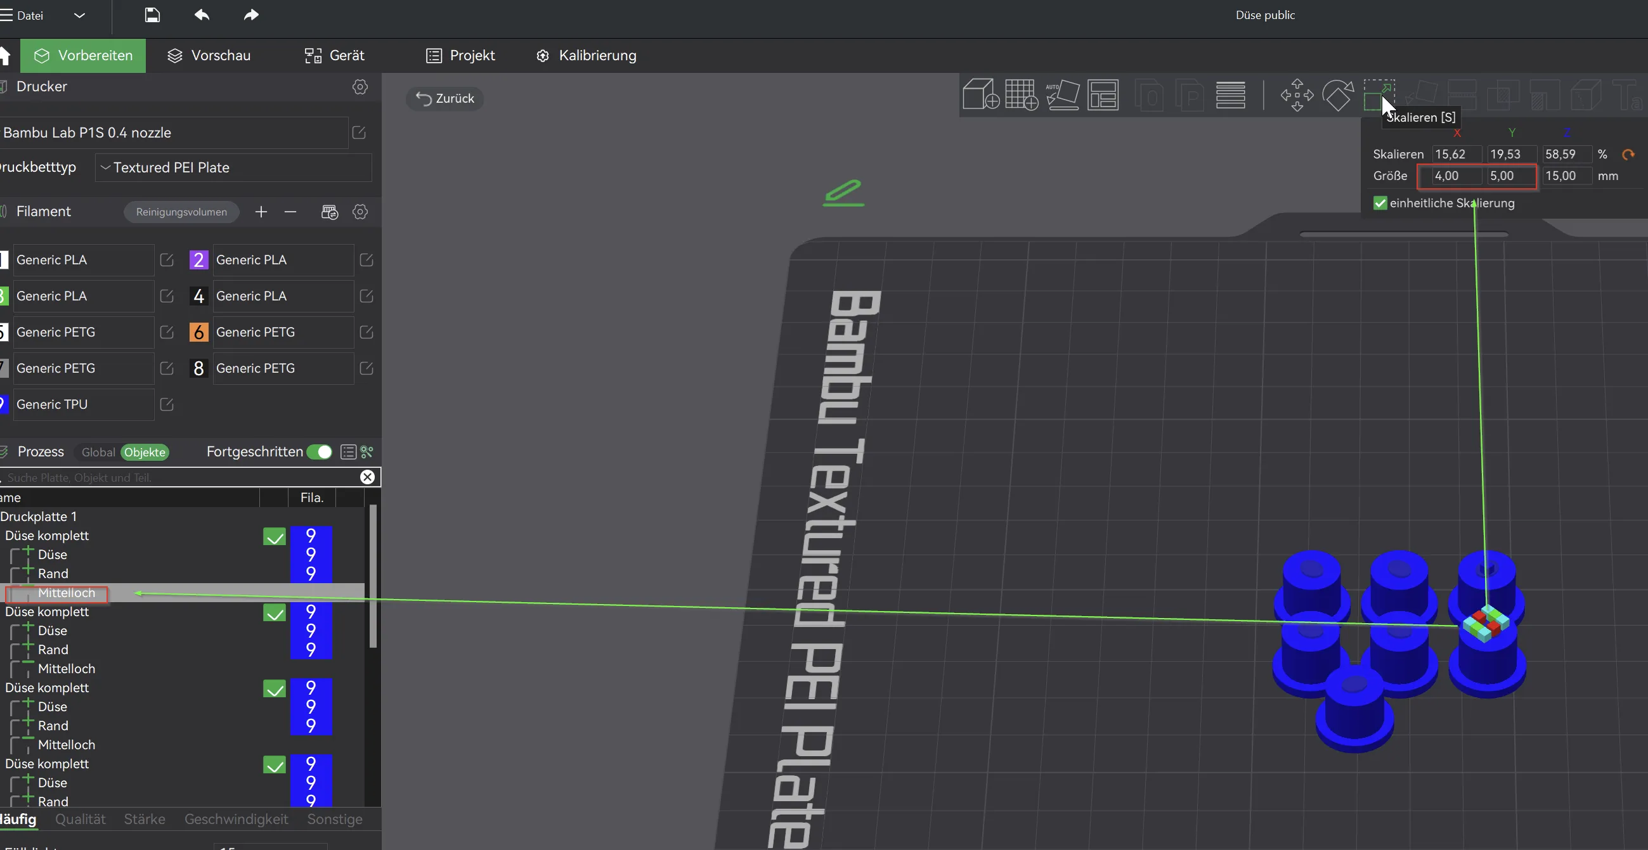Open filament settings gear icon
This screenshot has width=1648, height=850.
[x=360, y=212]
